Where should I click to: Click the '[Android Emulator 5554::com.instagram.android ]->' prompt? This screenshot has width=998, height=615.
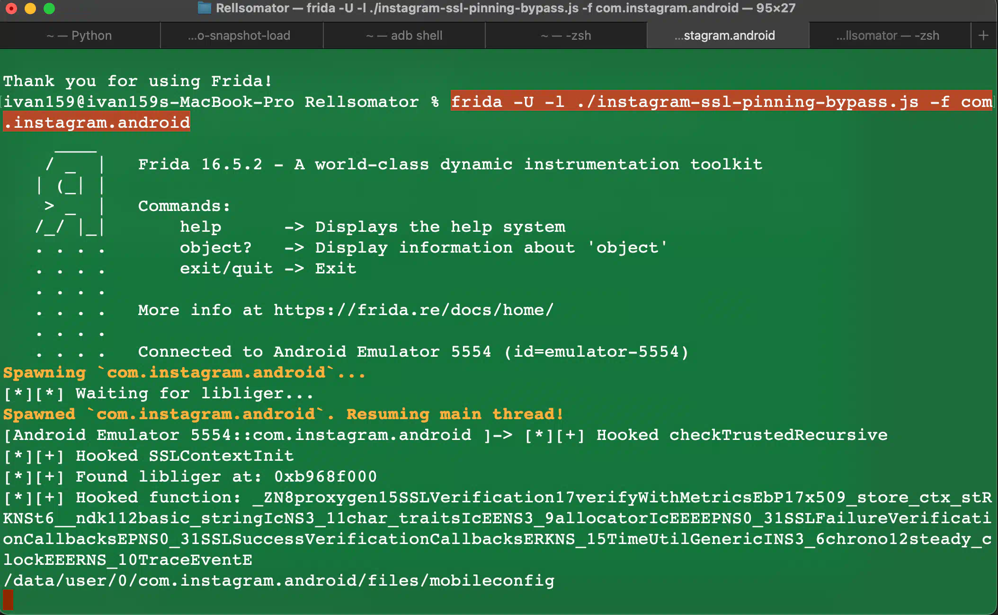(258, 435)
